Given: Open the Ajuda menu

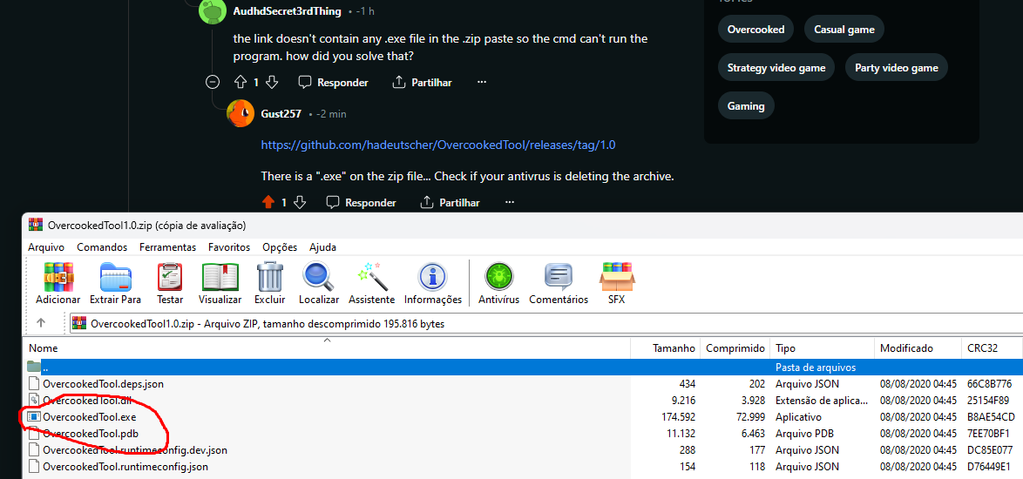Looking at the screenshot, I should [x=323, y=247].
